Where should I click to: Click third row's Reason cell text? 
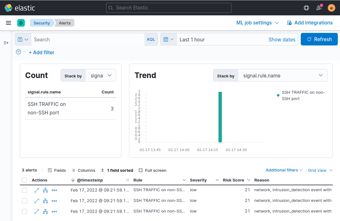[293, 211]
